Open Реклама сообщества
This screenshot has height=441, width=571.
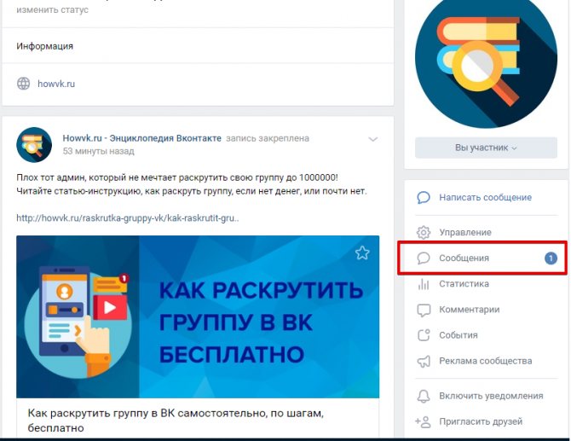pos(485,361)
